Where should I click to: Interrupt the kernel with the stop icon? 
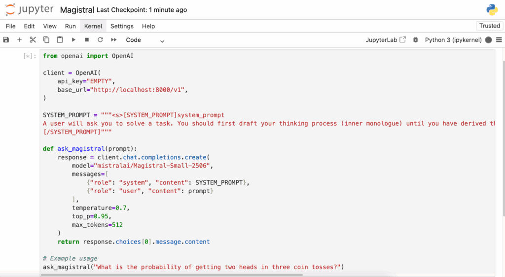(87, 40)
